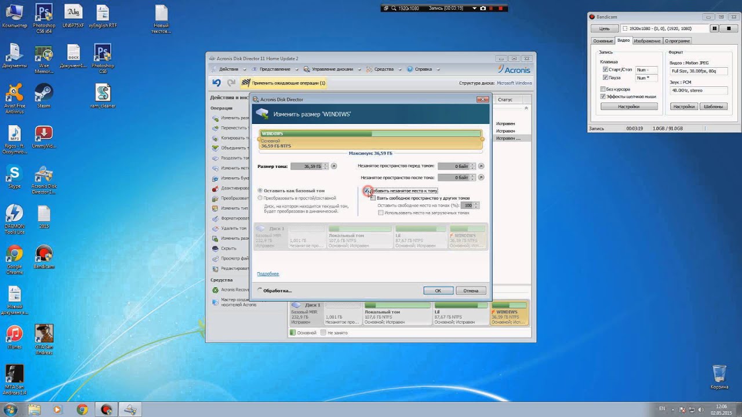Click Размер тома spinner arrows
The height and width of the screenshot is (417, 742).
click(326, 166)
